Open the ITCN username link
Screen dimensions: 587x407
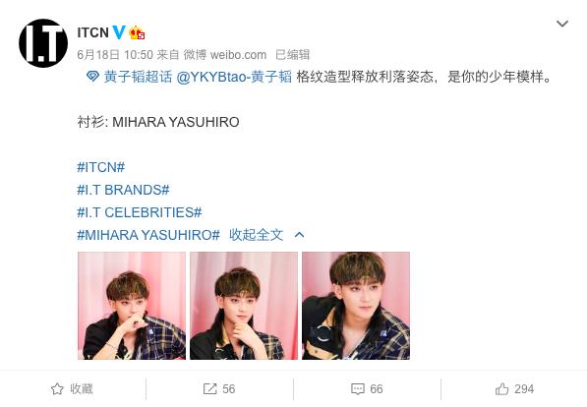click(92, 32)
